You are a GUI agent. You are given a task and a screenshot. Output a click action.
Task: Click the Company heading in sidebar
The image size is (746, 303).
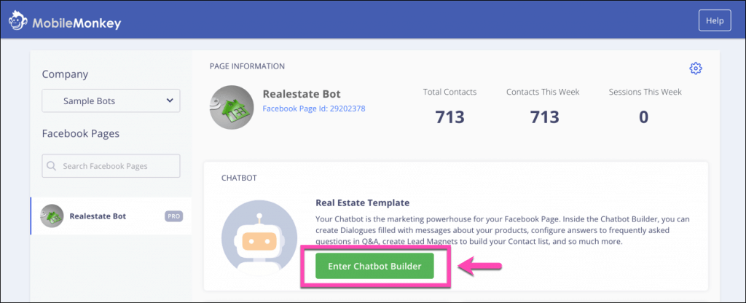(x=65, y=75)
